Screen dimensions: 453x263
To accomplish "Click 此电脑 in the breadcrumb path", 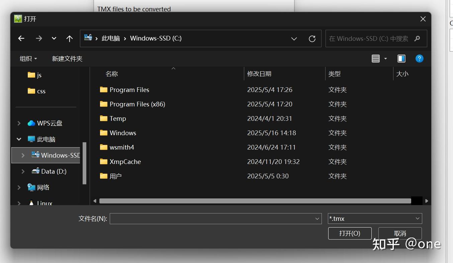I will click(x=111, y=38).
